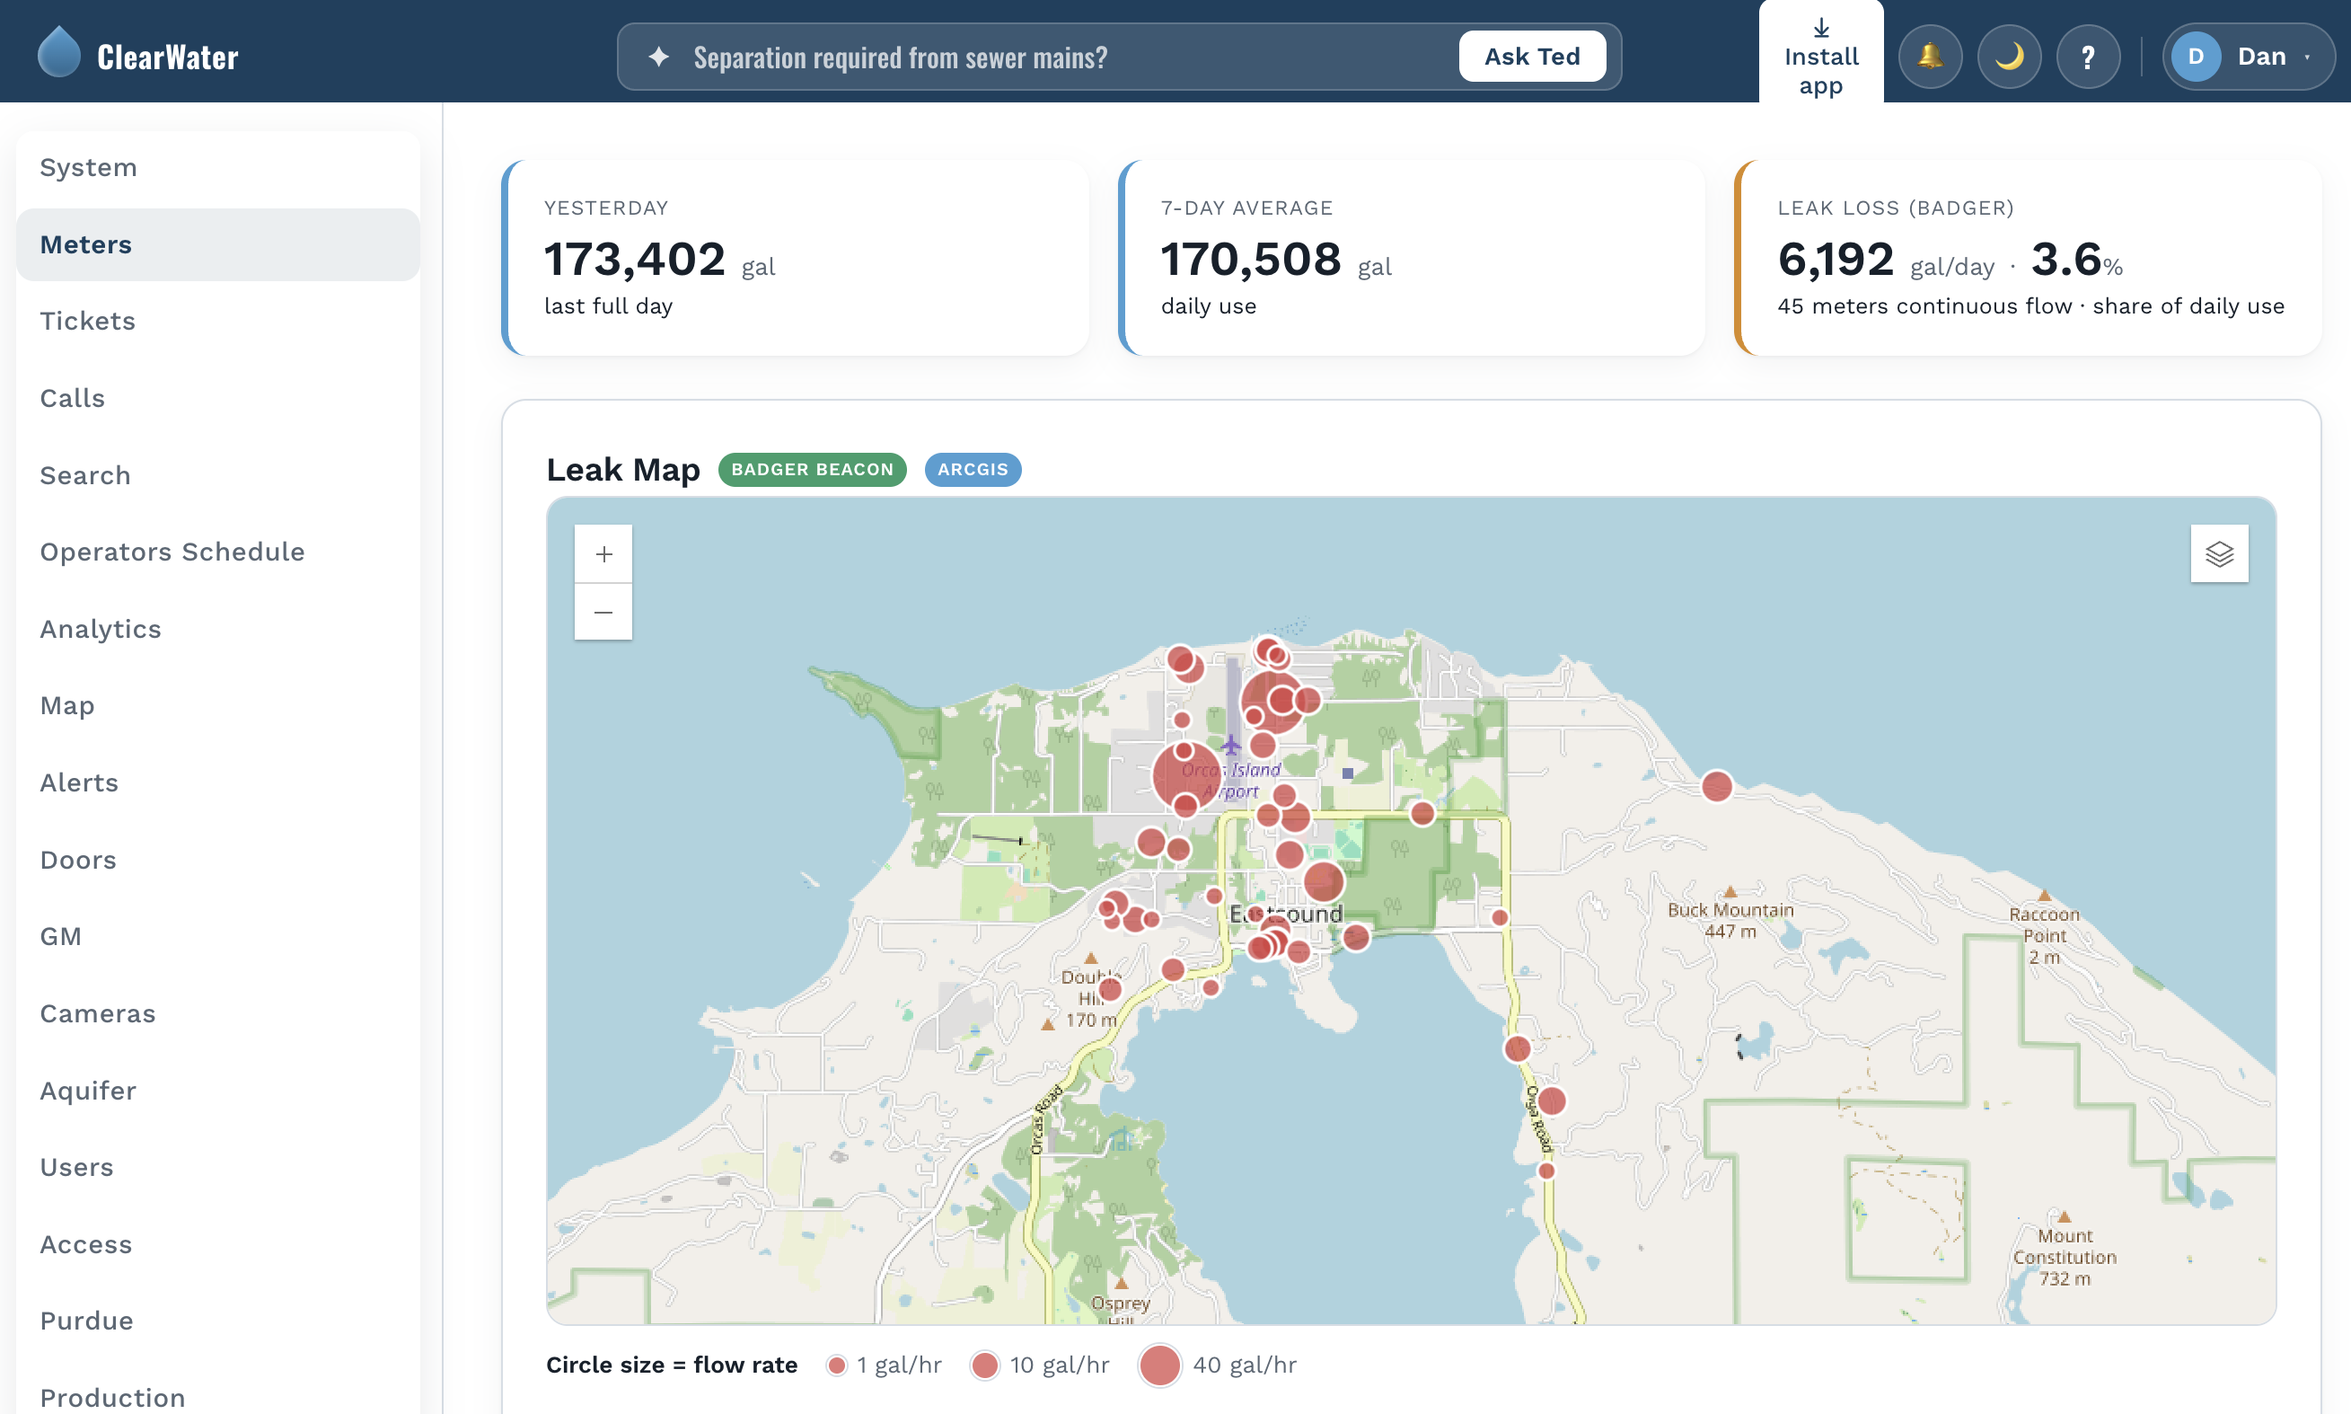This screenshot has width=2351, height=1414.
Task: Open Aquifer page
Action: tap(218, 1090)
